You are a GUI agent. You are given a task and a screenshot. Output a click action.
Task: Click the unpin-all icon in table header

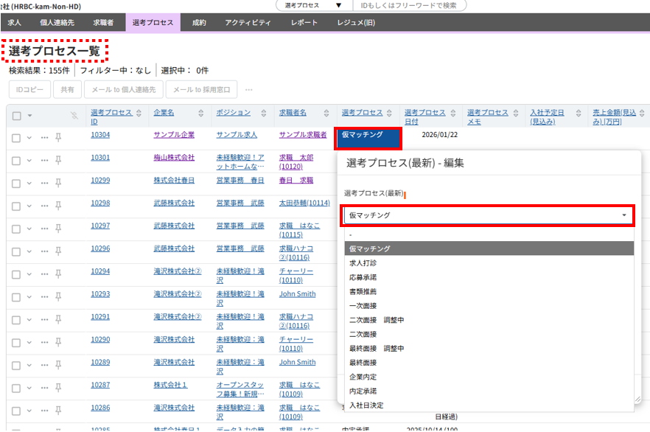coord(74,116)
